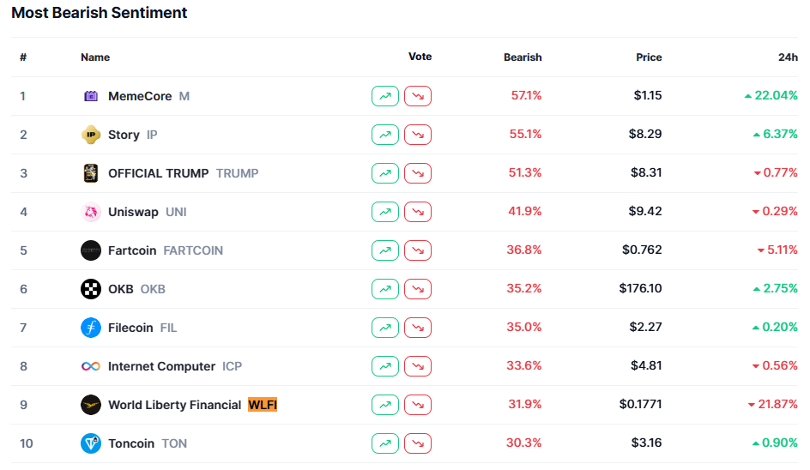
Task: Vote bearish on World Liberty Financial
Action: pos(418,405)
